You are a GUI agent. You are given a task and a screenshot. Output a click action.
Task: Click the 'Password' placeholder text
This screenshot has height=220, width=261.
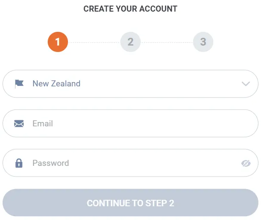coord(50,163)
